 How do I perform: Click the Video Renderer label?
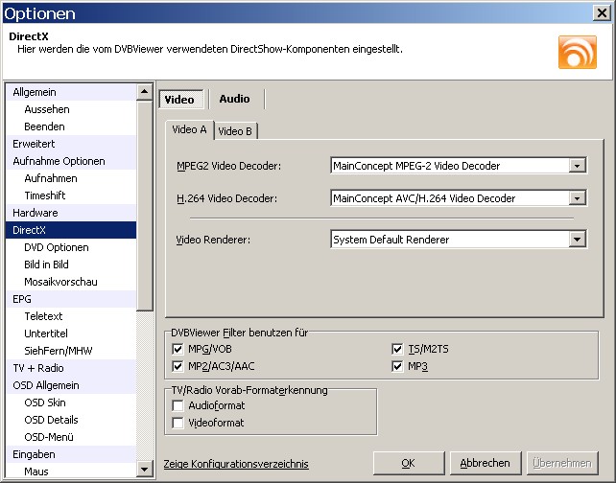click(x=213, y=240)
